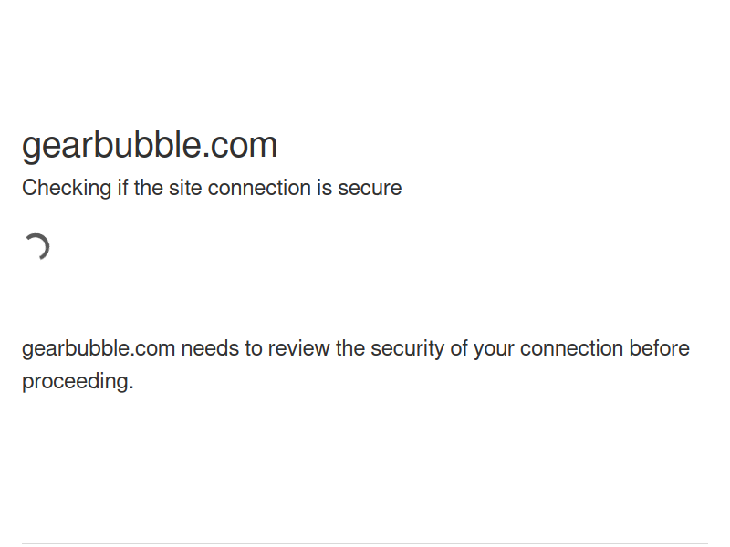Click the word 'the' before 'security'
The width and height of the screenshot is (730, 547).
pyautogui.click(x=350, y=349)
